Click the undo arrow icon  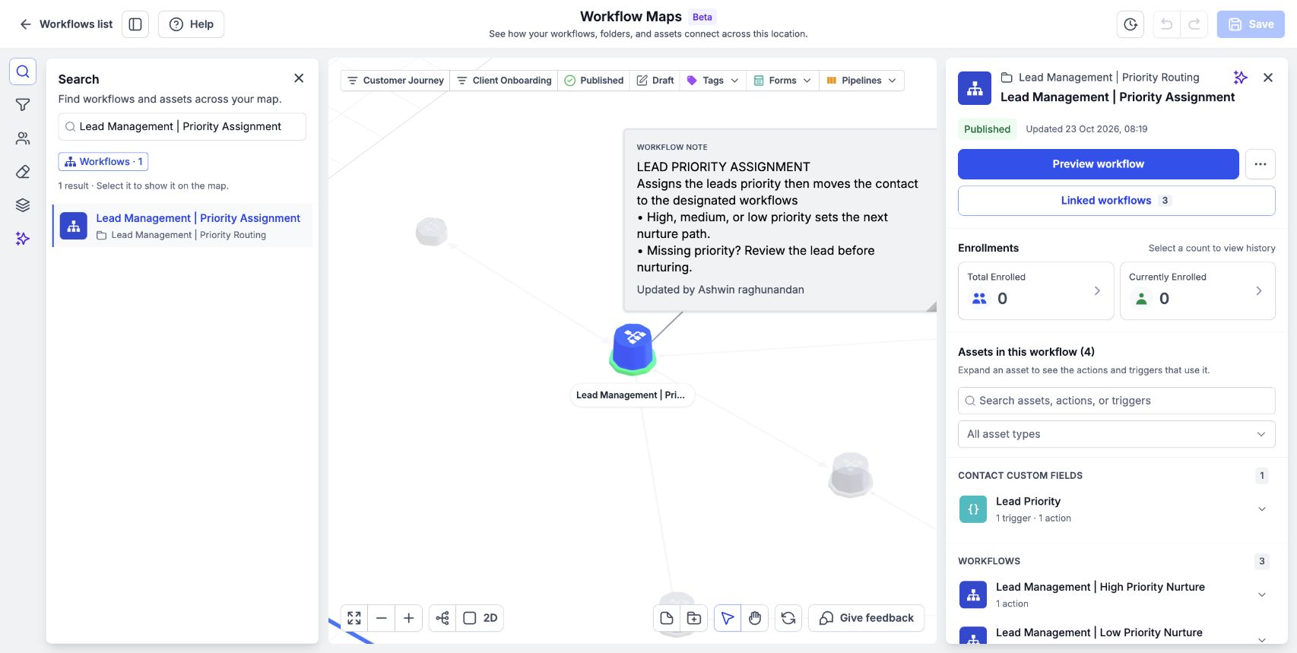(x=1166, y=24)
